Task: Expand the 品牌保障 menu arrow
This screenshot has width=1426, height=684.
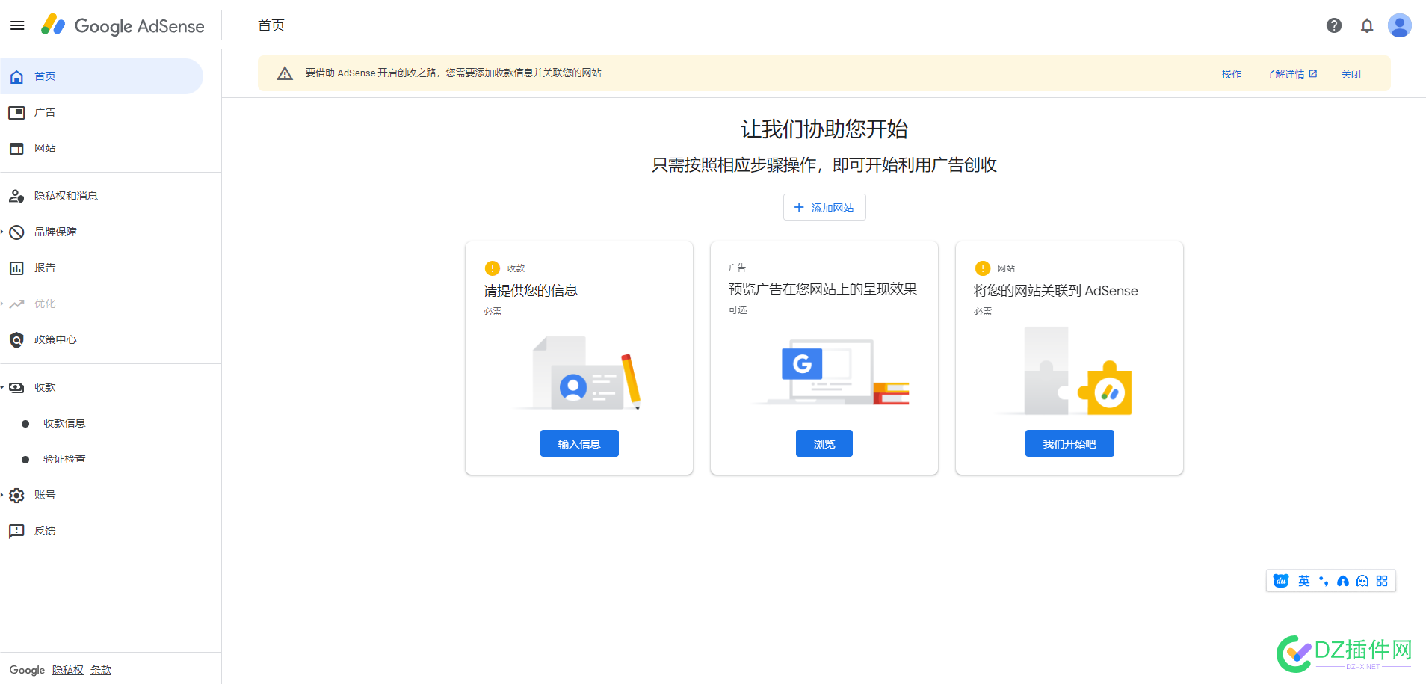Action: click(2, 232)
